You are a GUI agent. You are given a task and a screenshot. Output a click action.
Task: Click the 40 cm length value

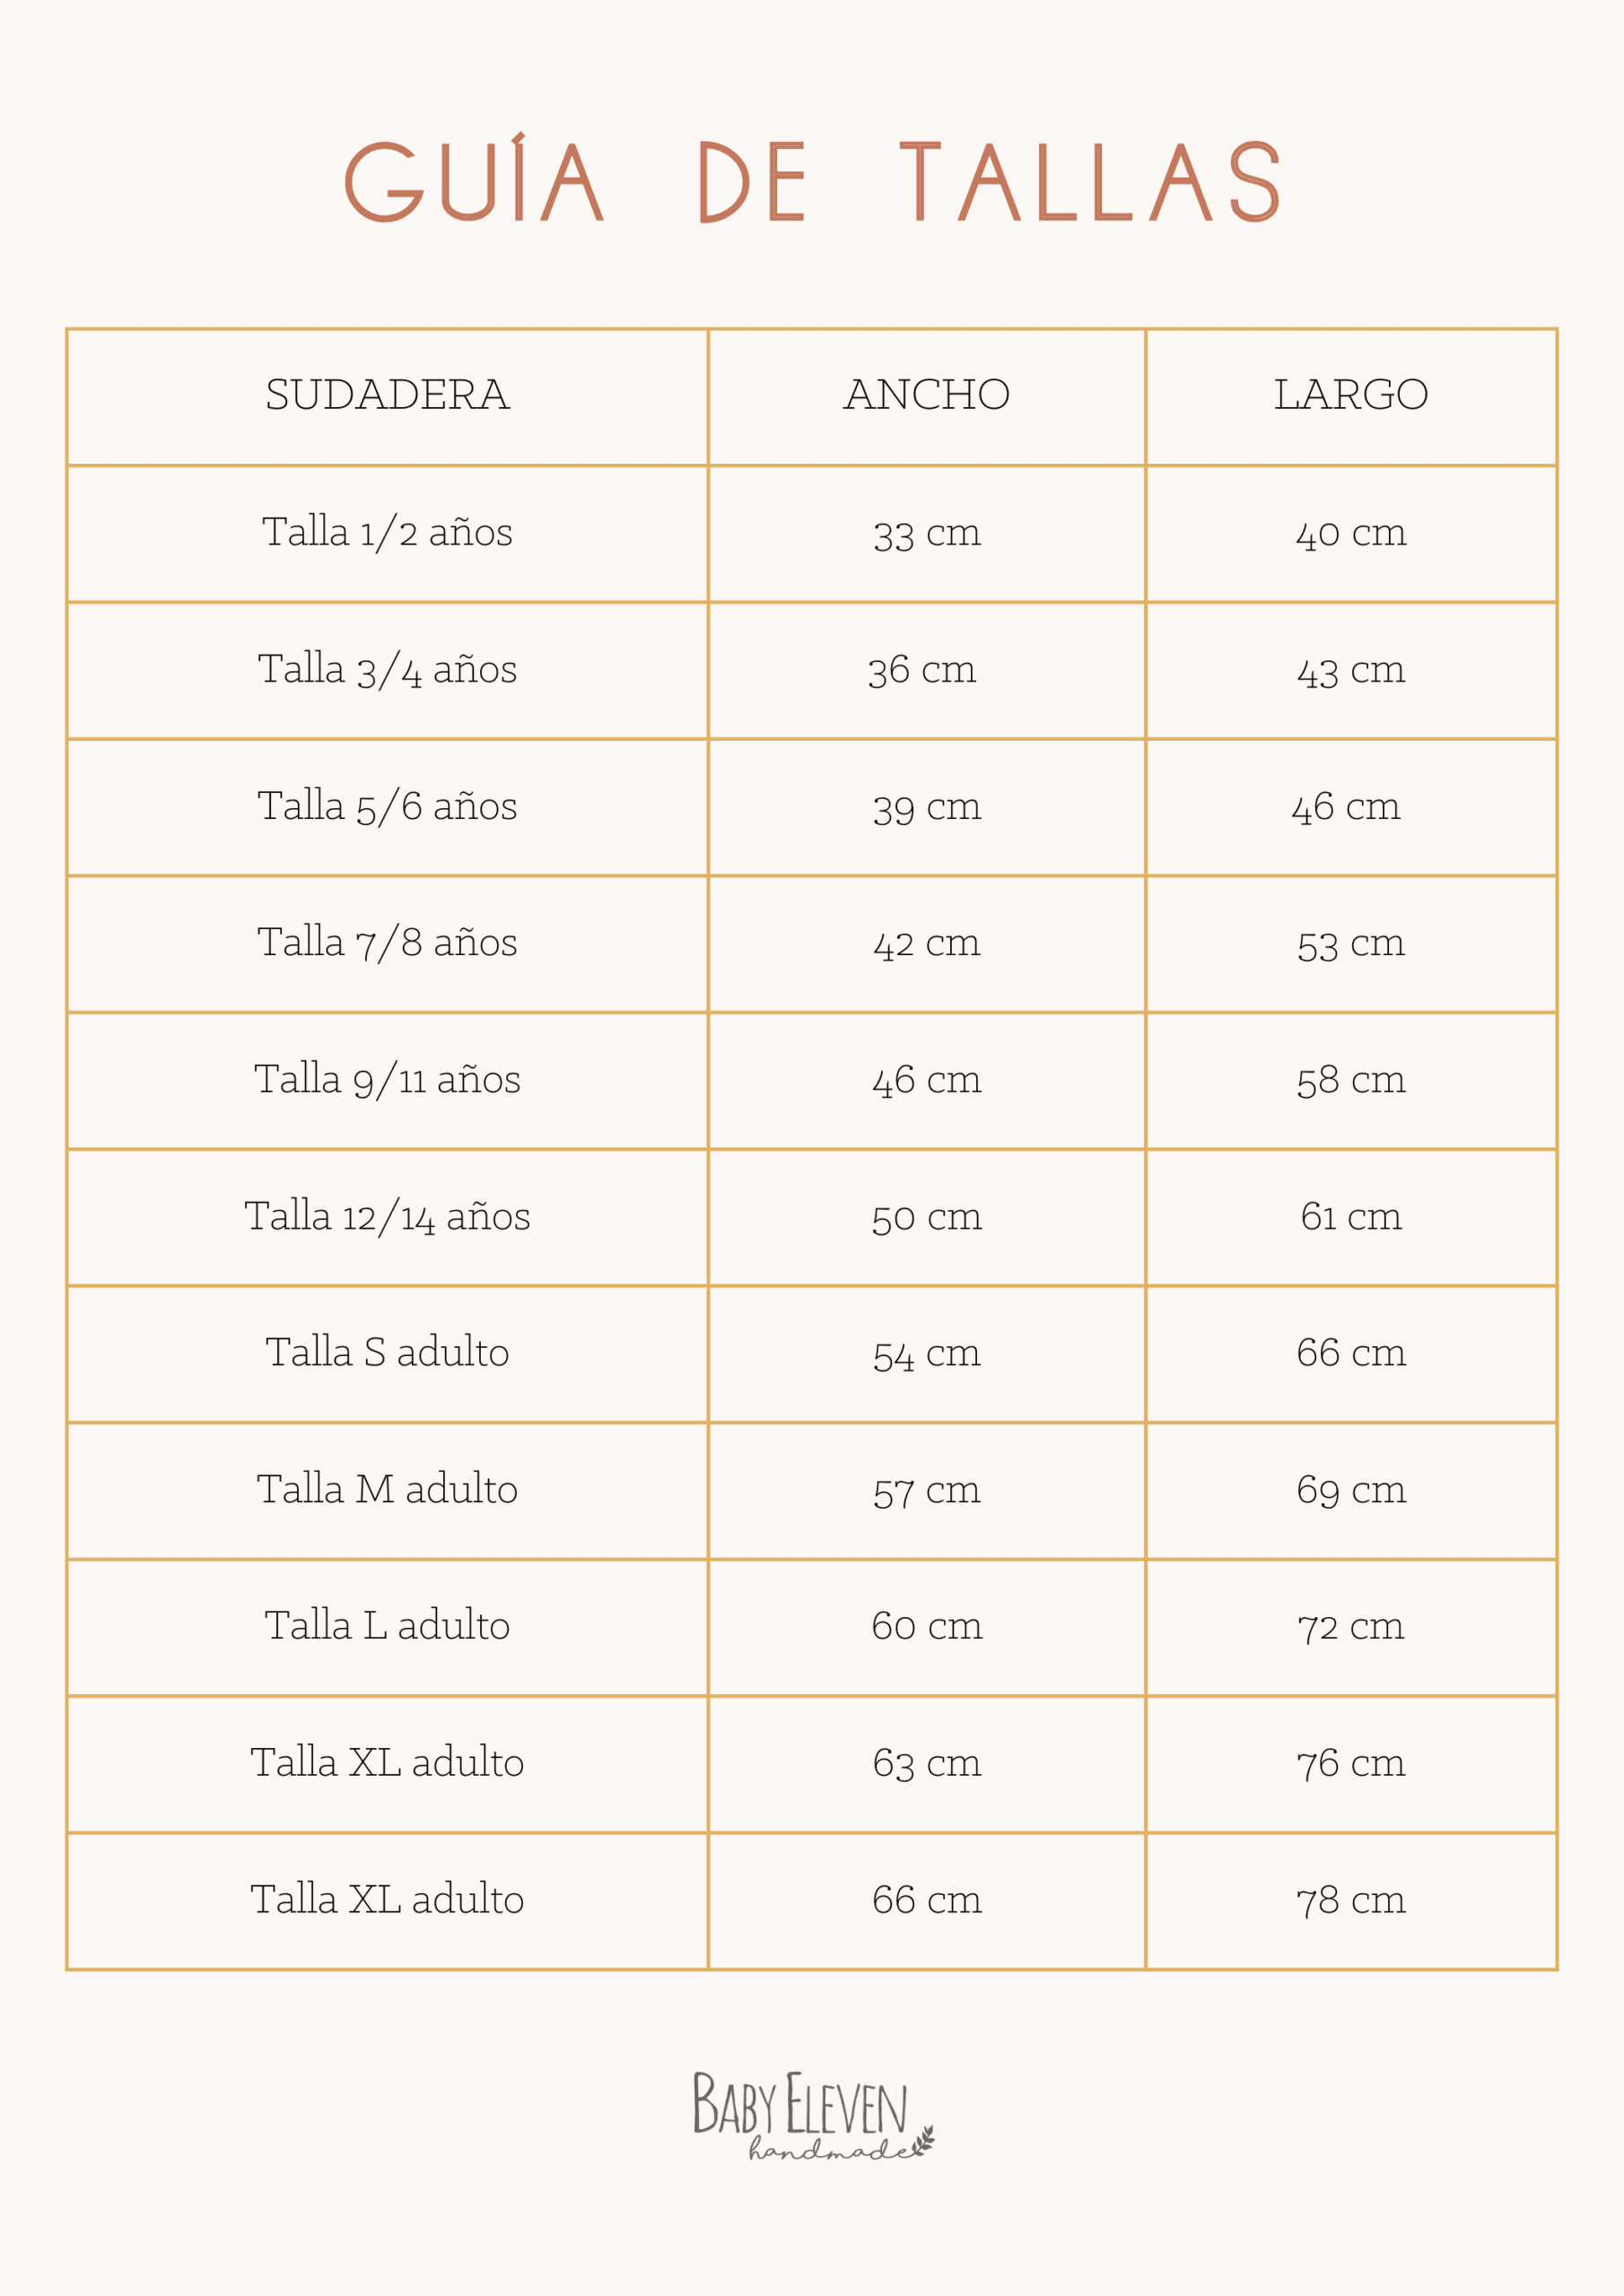pyautogui.click(x=1351, y=533)
